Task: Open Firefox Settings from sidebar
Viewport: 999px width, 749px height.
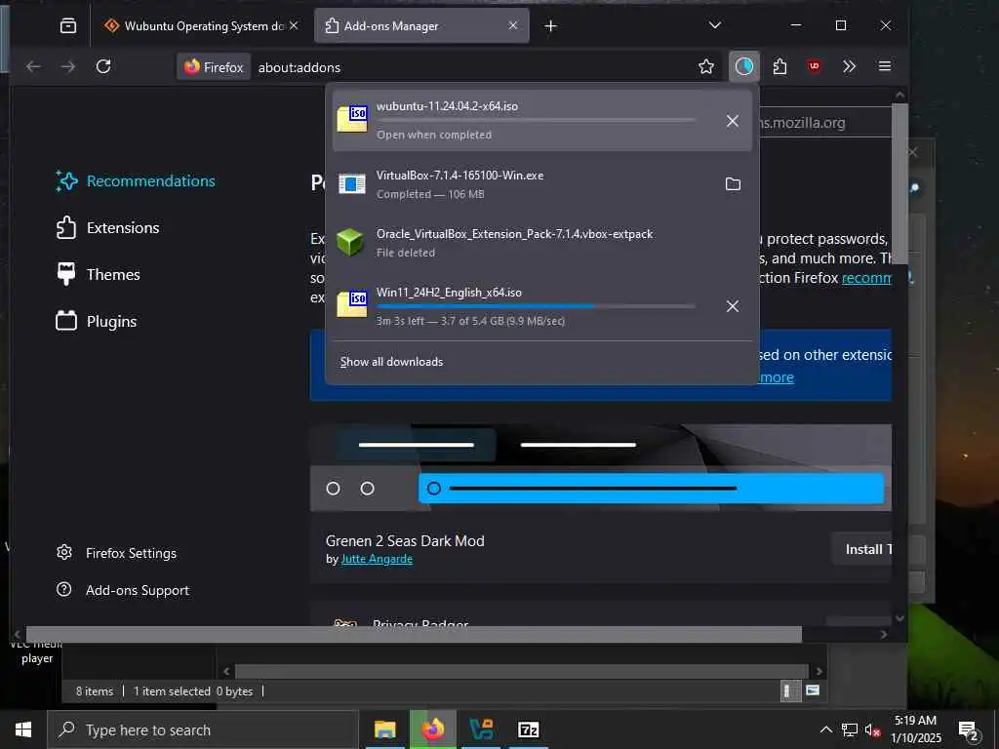Action: [x=117, y=553]
